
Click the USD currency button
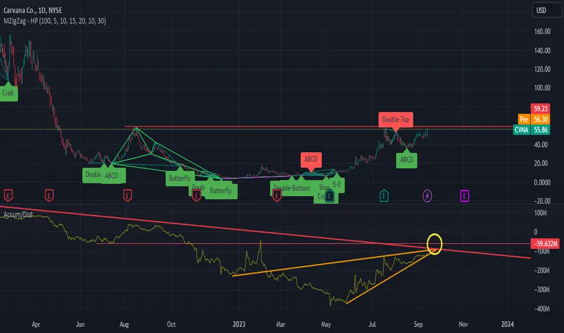[x=546, y=10]
